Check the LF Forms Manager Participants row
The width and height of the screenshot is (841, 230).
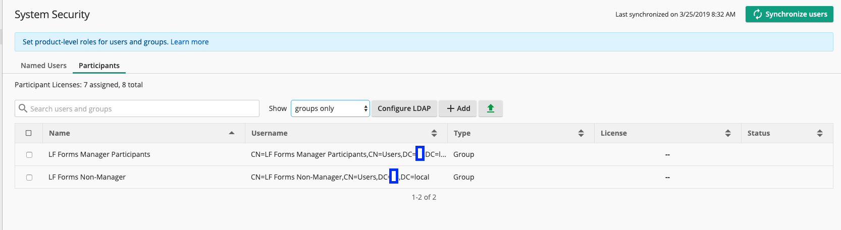[29, 155]
